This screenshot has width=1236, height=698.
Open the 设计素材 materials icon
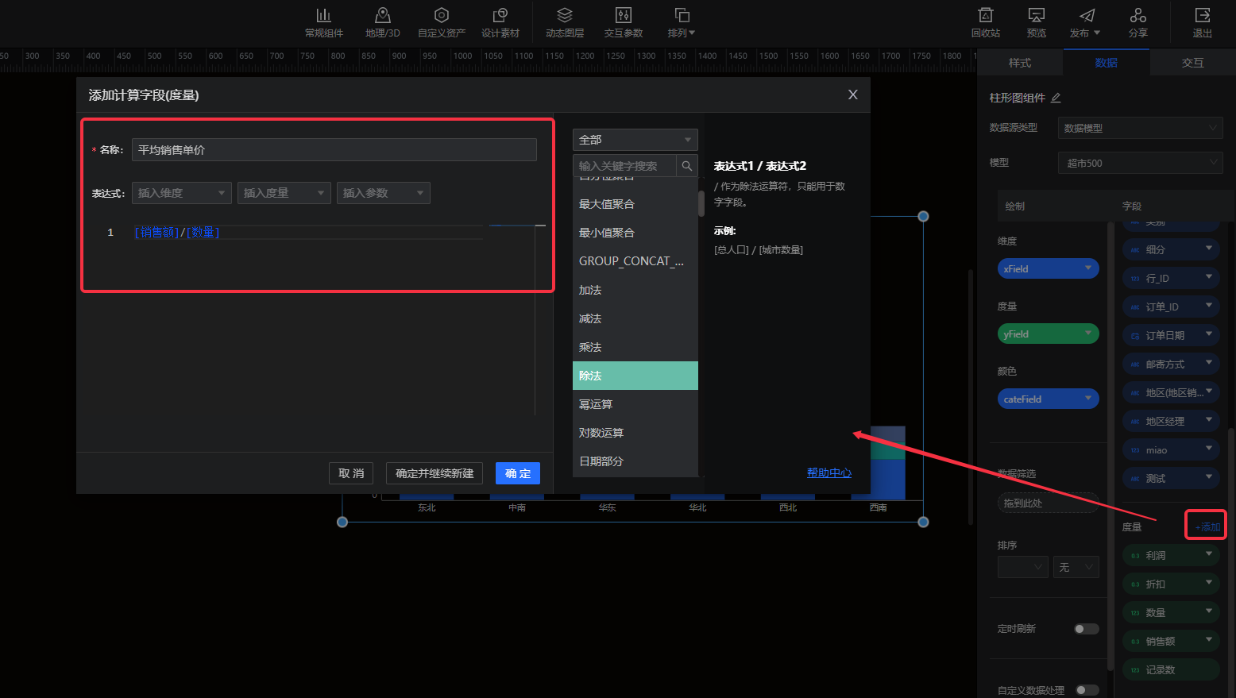500,16
